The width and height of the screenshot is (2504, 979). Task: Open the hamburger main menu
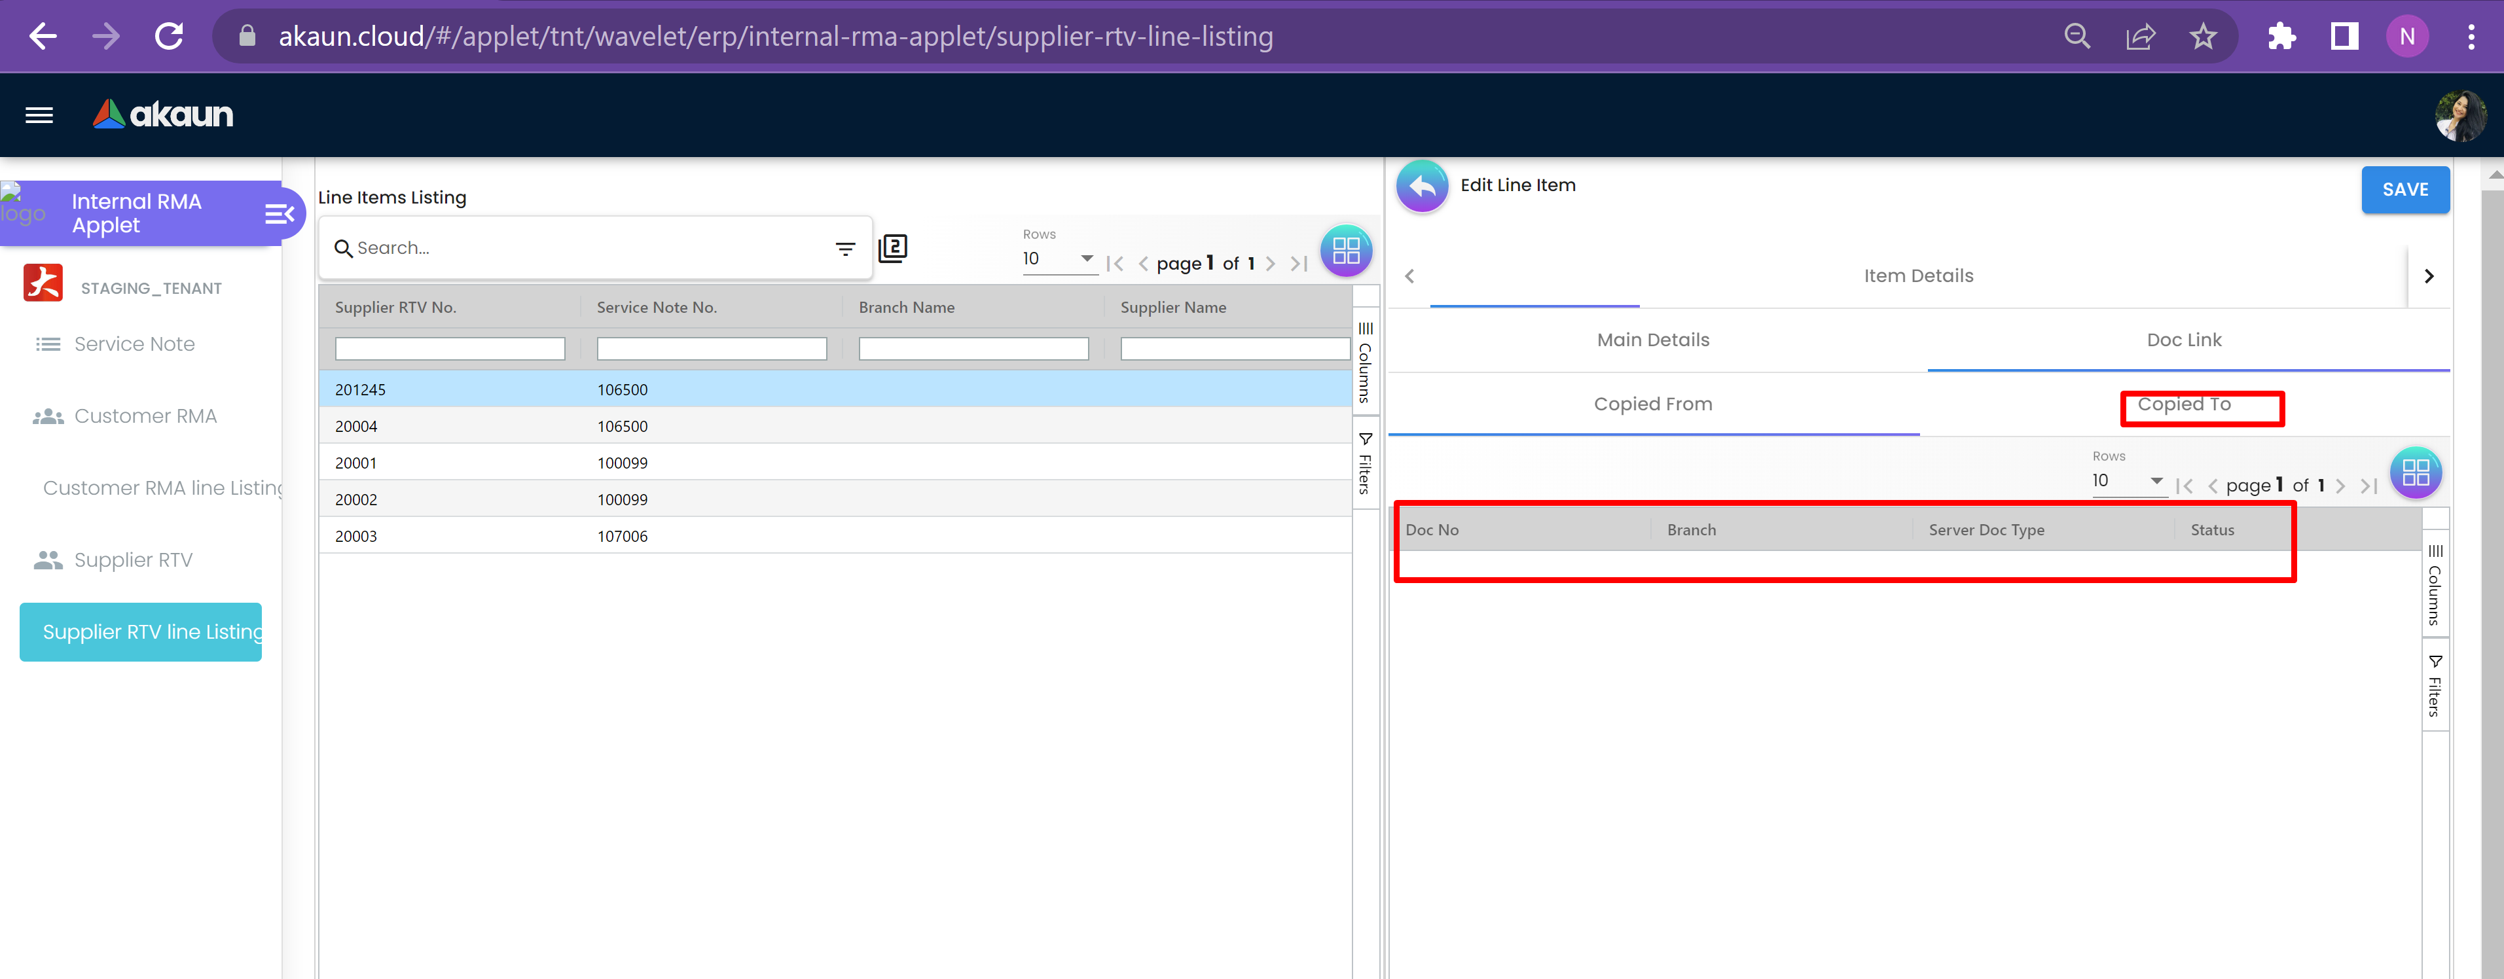click(39, 116)
